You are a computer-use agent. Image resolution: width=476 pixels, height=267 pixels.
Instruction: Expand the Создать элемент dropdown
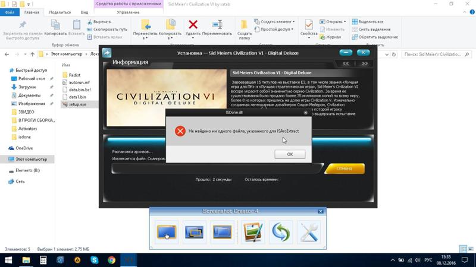coord(274,22)
